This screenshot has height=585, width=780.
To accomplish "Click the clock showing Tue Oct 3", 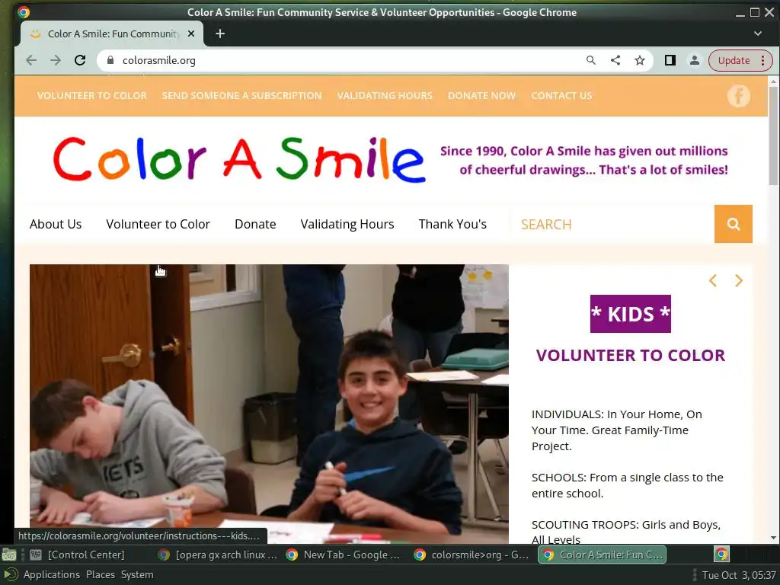I will [x=739, y=575].
